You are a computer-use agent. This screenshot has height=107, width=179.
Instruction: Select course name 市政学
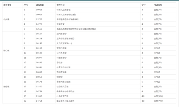point(60,62)
